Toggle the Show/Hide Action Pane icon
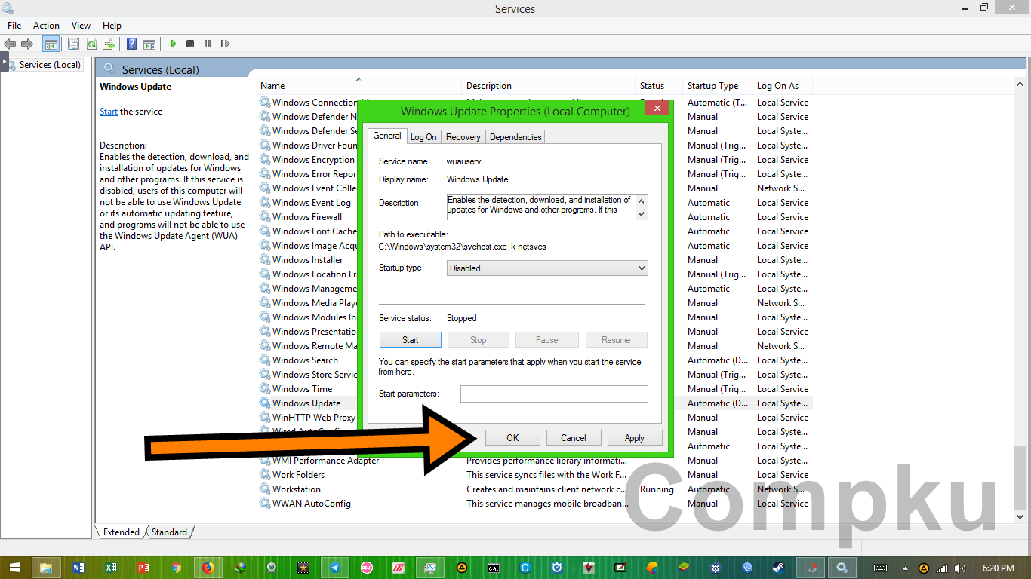The height and width of the screenshot is (579, 1031). point(149,44)
